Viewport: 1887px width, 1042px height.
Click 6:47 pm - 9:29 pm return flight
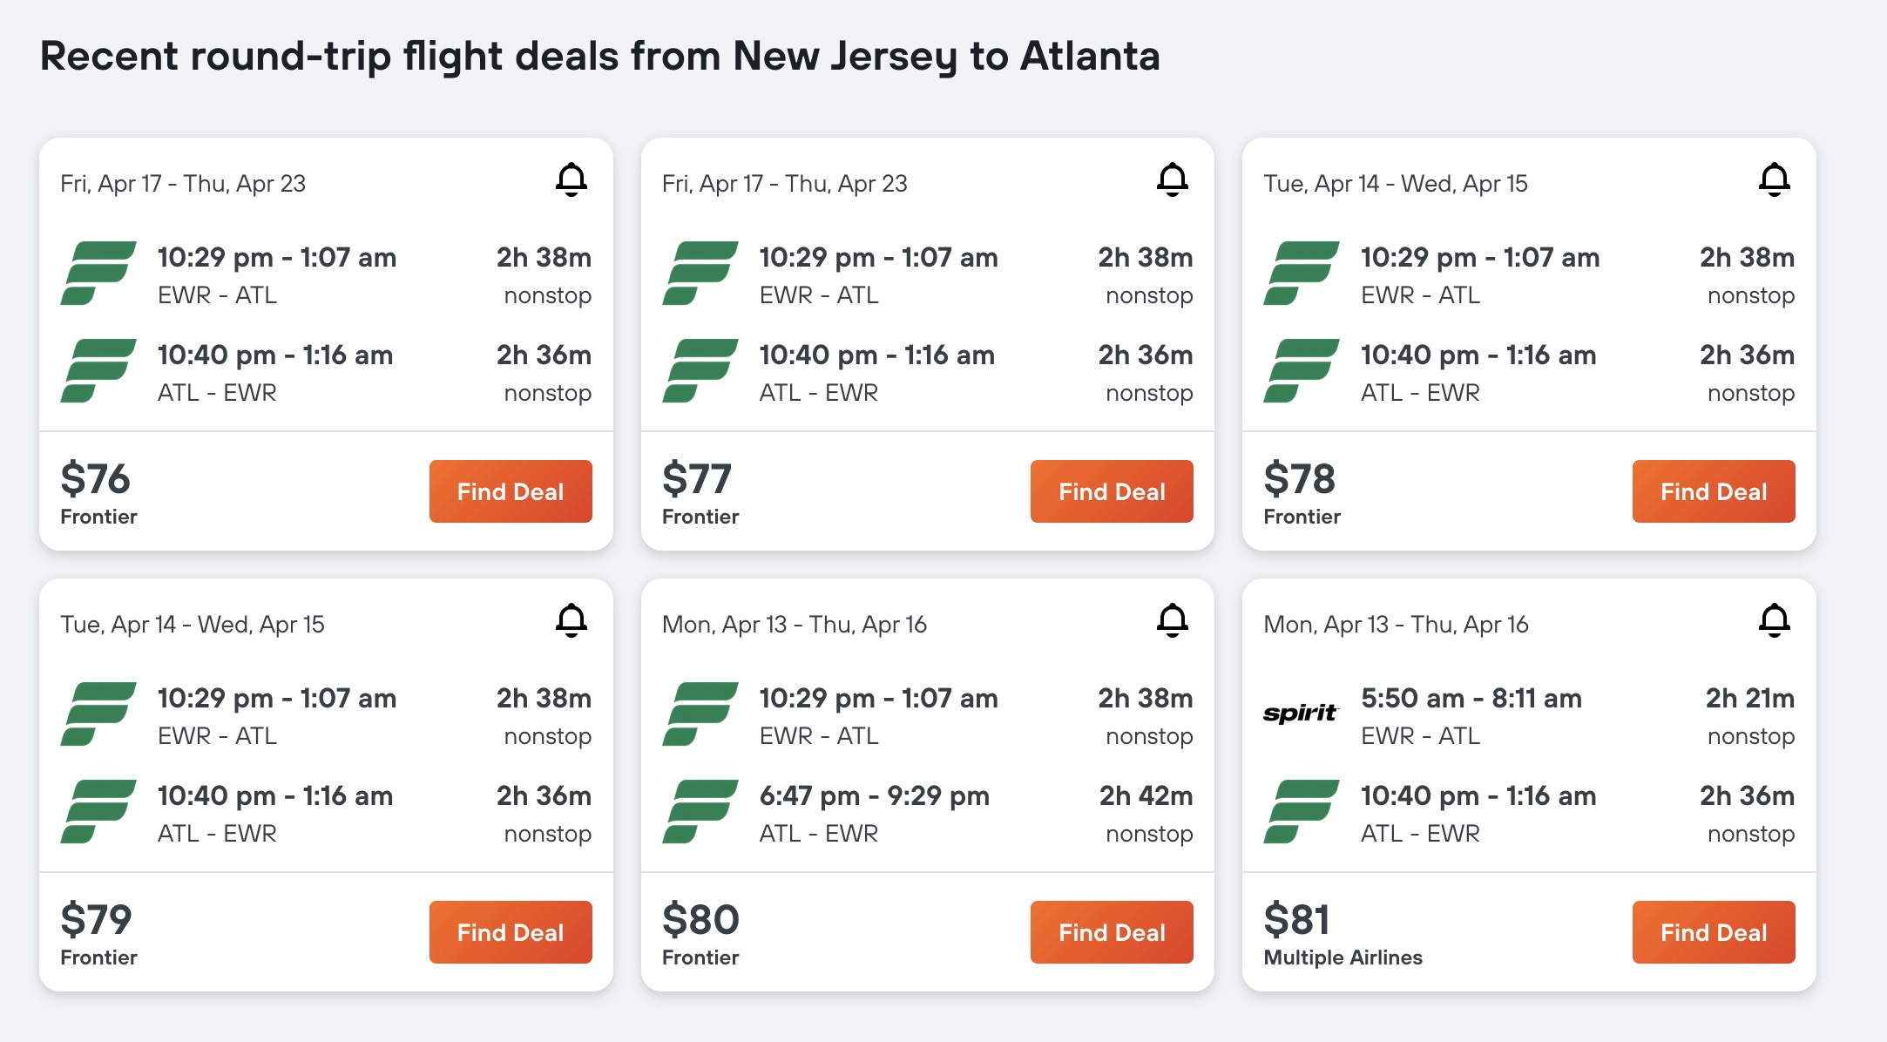coord(874,796)
